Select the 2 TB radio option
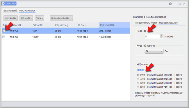Screen dimensions: 189x108 tap(138, 75)
